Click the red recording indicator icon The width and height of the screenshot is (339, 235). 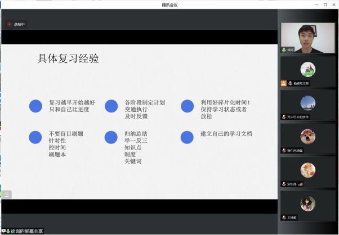click(x=9, y=24)
